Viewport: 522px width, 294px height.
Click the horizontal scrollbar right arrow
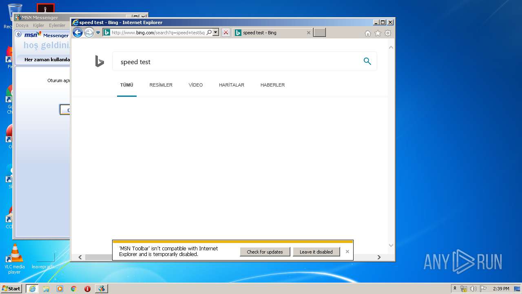pos(378,257)
